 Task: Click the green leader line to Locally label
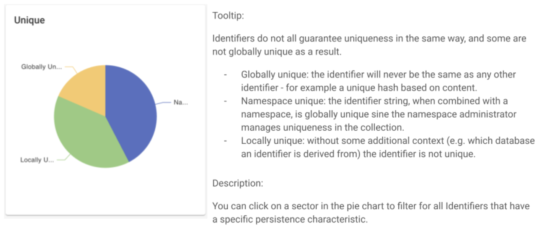point(64,158)
